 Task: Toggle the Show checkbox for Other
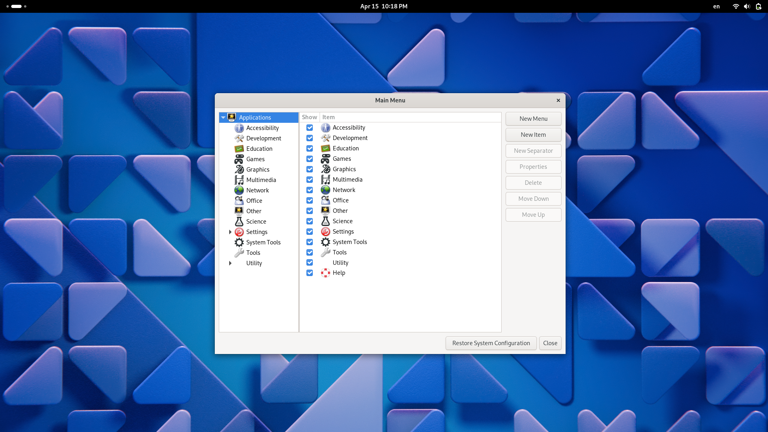310,211
